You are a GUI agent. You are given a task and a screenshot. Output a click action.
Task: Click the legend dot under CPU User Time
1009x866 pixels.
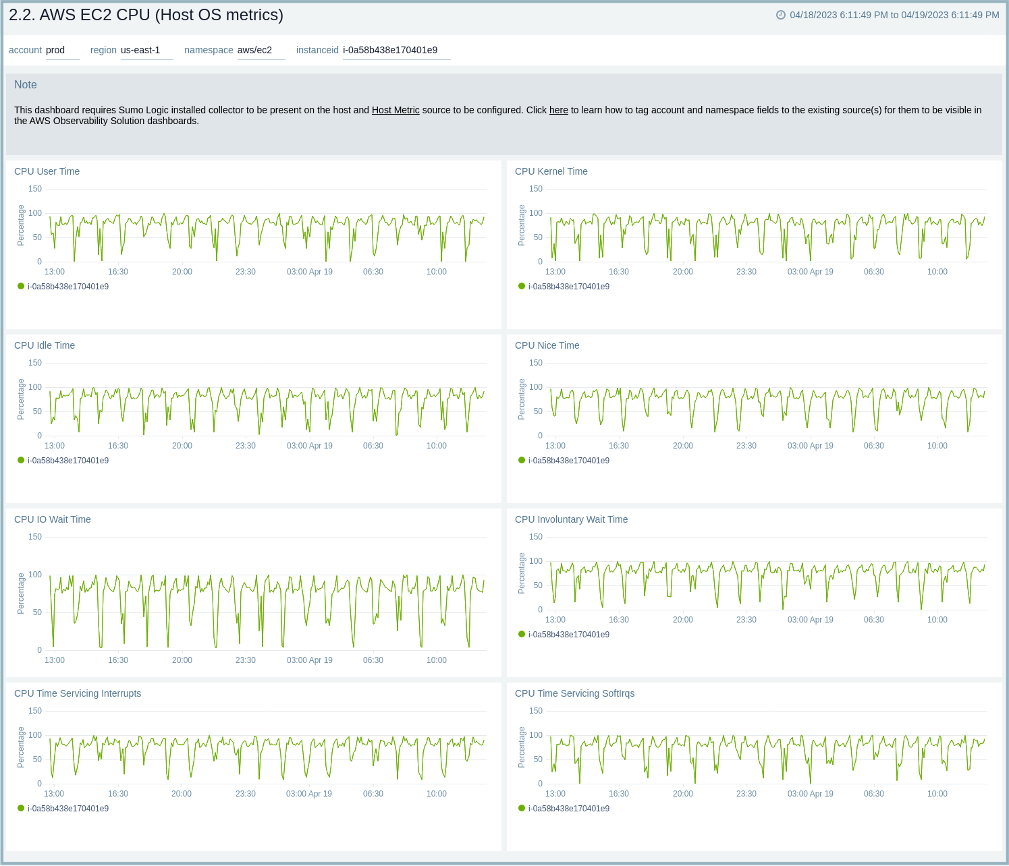[x=21, y=285]
